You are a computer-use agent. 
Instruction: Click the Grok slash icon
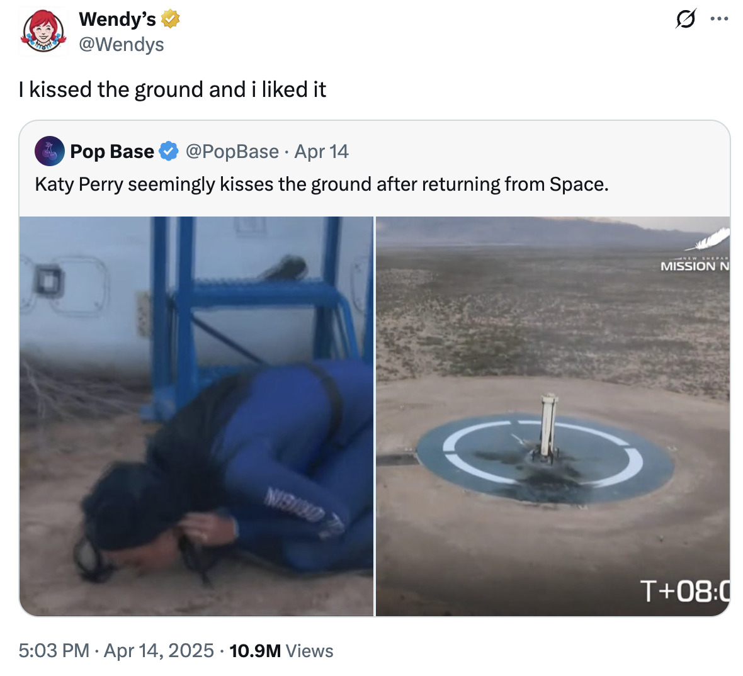coord(686,19)
